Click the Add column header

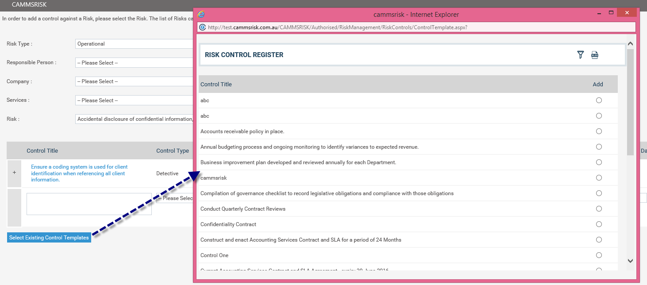pyautogui.click(x=598, y=84)
